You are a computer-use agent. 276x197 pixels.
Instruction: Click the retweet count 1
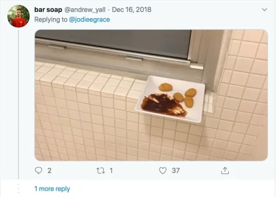[111, 170]
